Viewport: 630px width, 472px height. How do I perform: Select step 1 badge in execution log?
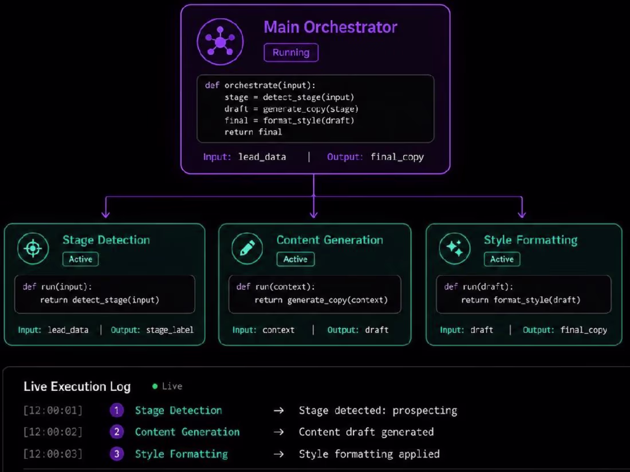tap(116, 410)
